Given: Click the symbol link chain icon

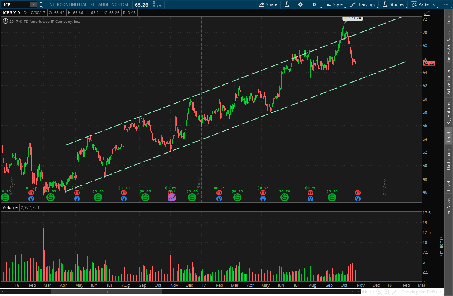Looking at the screenshot, I should coord(41,5).
